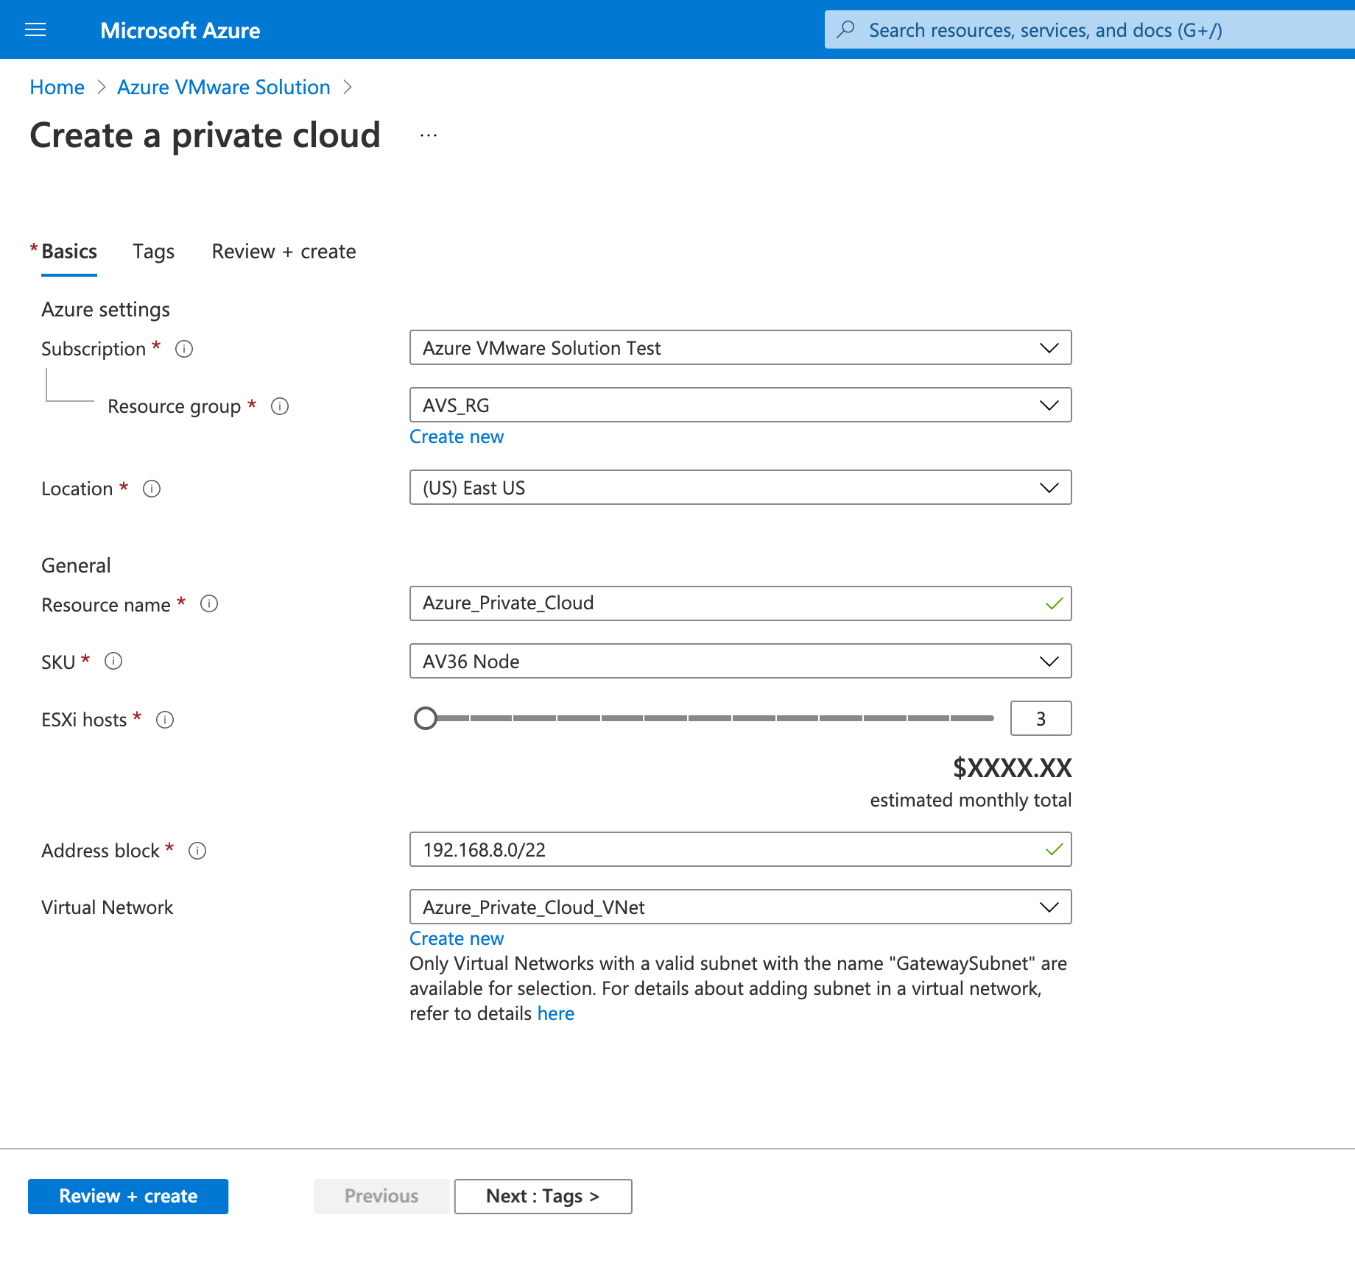1355x1279 pixels.
Task: Click the Next : Tags button
Action: [x=543, y=1196]
